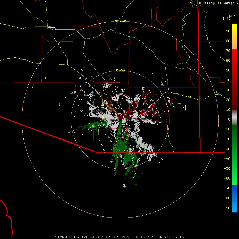Select the -50 value on velocity scale

pos(227,169)
